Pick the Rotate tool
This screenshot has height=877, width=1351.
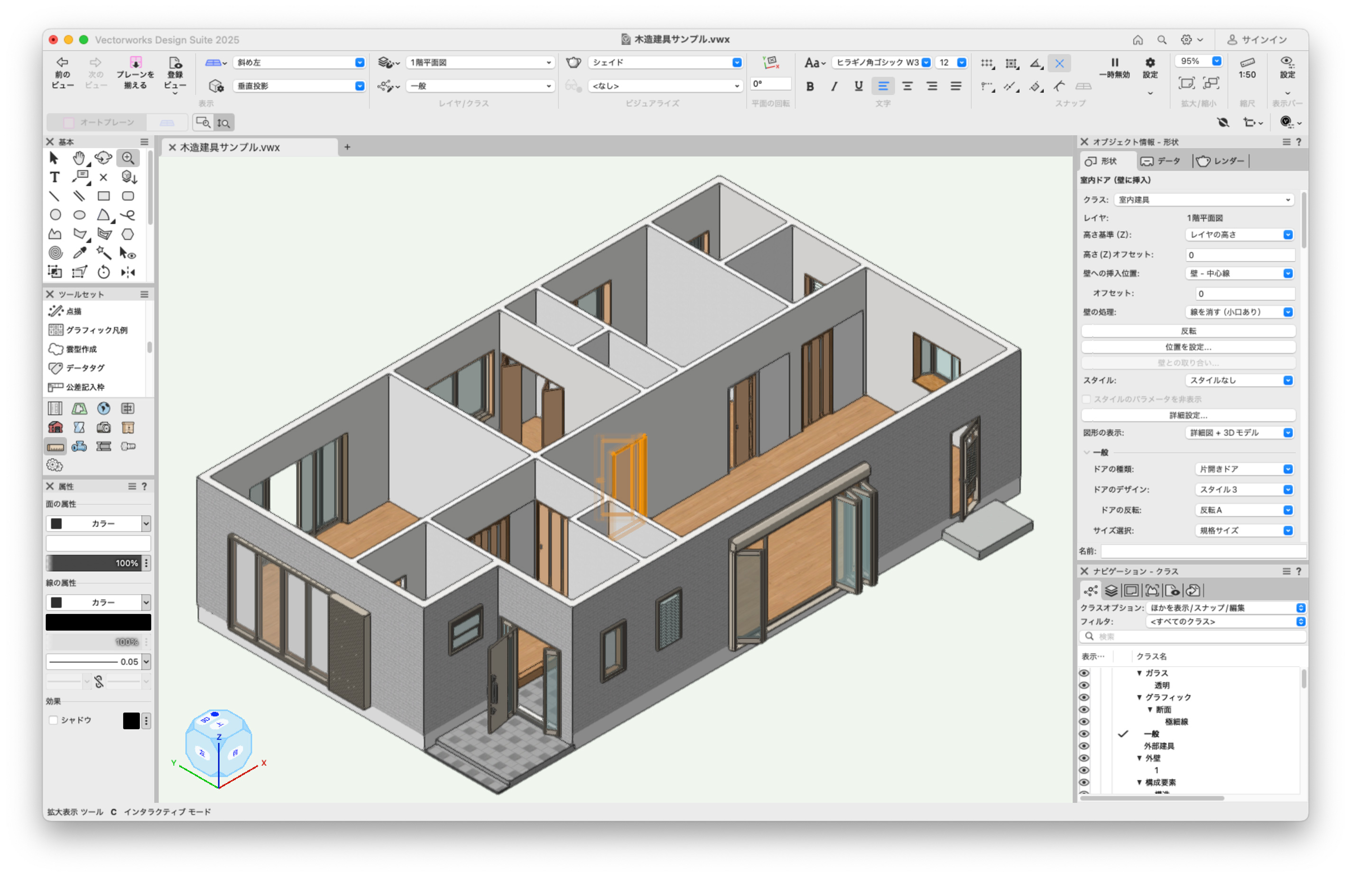coord(103,272)
